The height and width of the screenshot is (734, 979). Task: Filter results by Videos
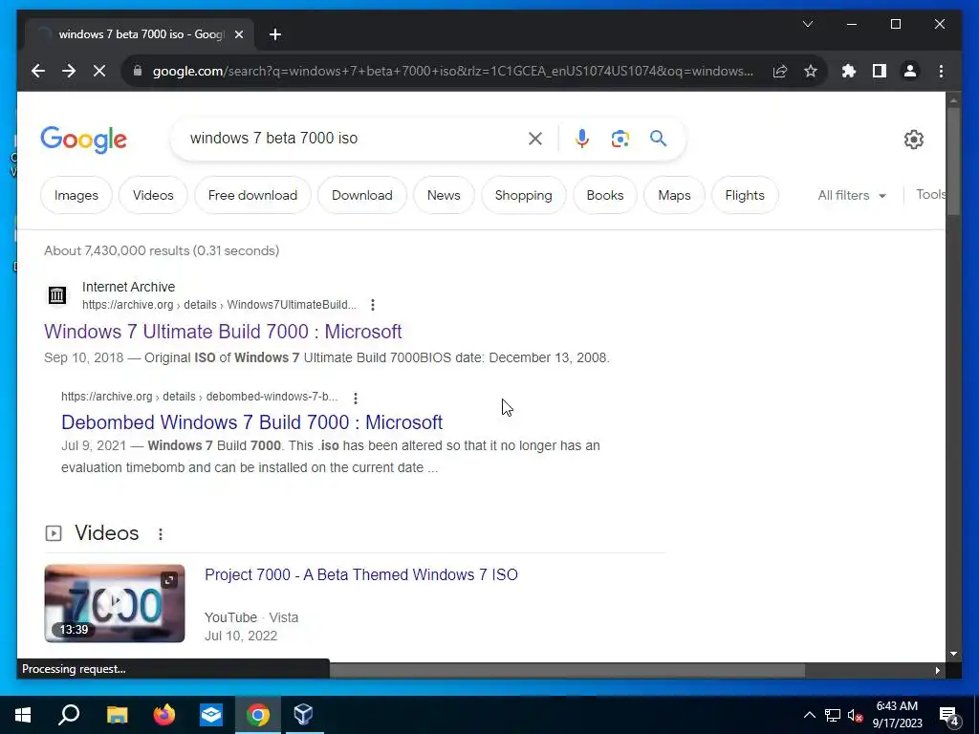(153, 195)
